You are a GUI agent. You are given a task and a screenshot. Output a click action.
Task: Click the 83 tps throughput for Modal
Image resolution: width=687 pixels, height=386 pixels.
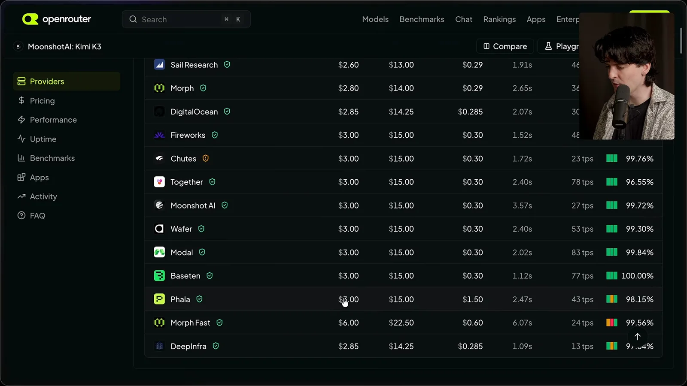coord(582,252)
